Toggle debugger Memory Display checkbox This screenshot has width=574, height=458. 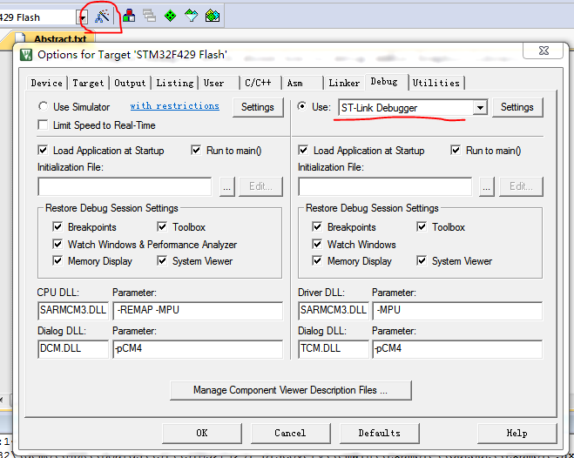[x=317, y=261]
